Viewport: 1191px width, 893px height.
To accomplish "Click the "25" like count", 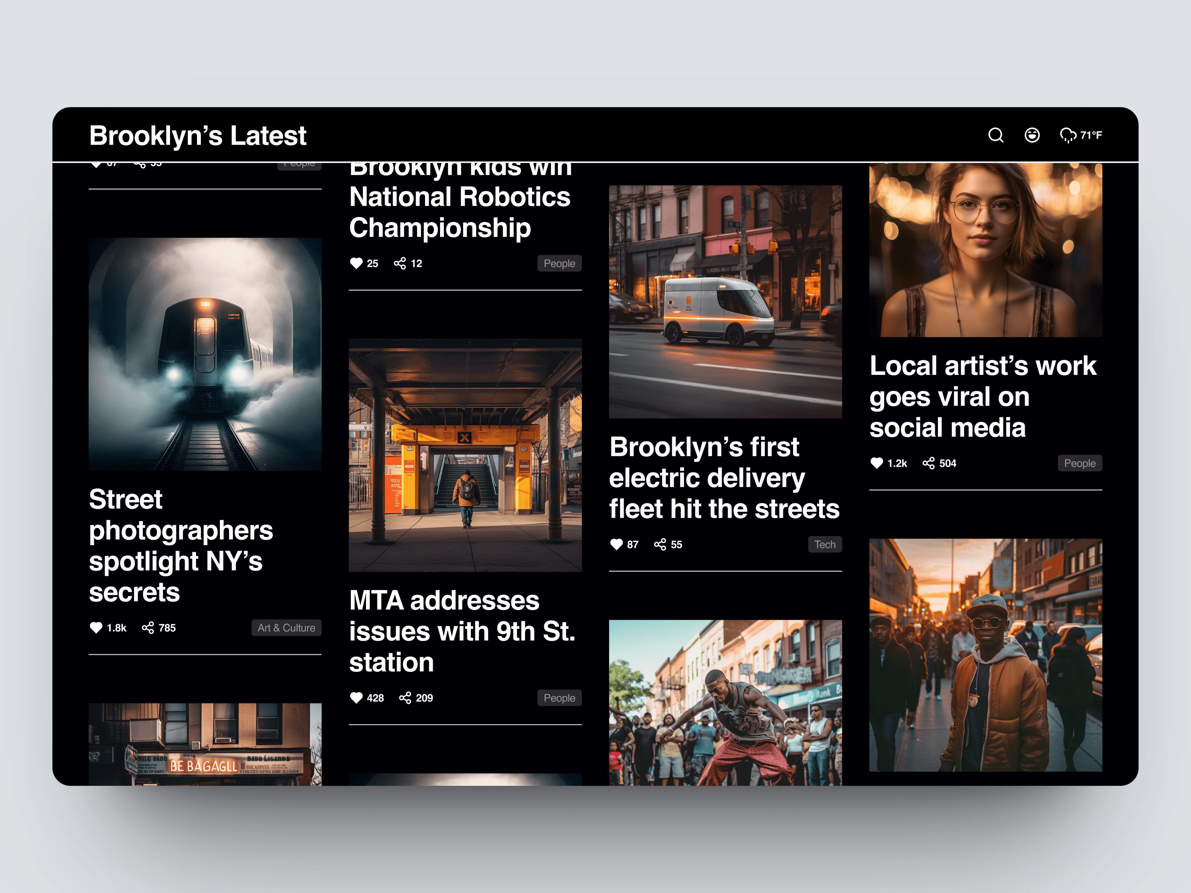I will pos(372,263).
